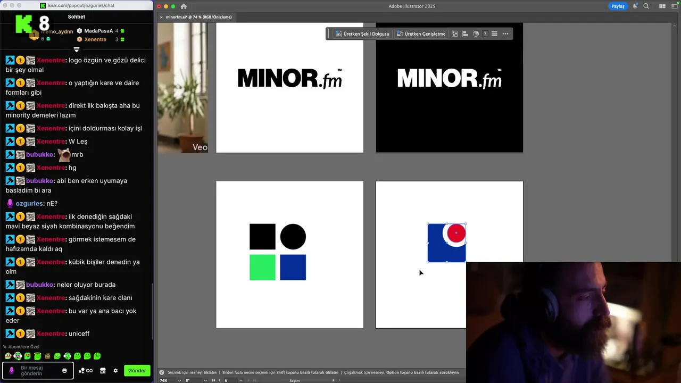Click the chat scrollbar thumb
Image resolution: width=681 pixels, height=383 pixels.
coord(153,311)
